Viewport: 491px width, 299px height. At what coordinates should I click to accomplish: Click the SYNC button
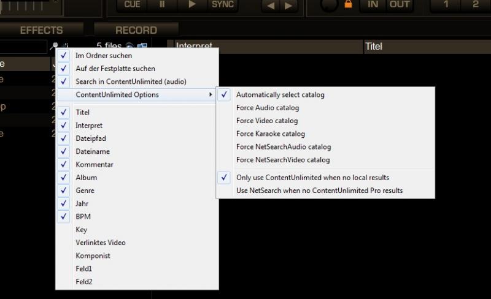point(223,5)
